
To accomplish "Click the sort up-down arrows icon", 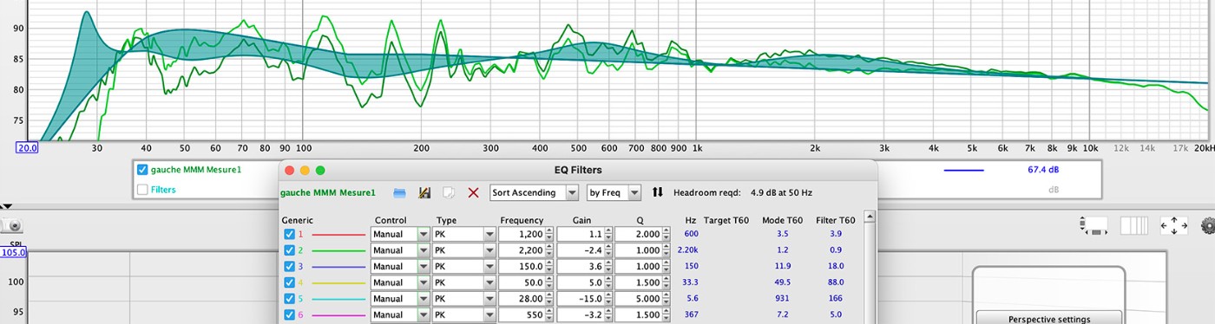I will 657,192.
